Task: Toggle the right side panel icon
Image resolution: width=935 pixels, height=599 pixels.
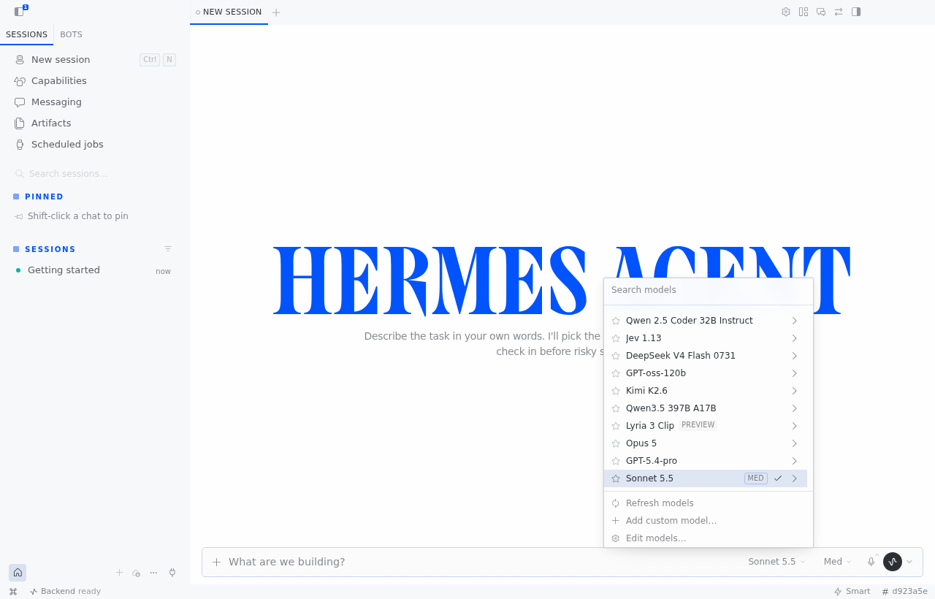Action: (x=856, y=12)
